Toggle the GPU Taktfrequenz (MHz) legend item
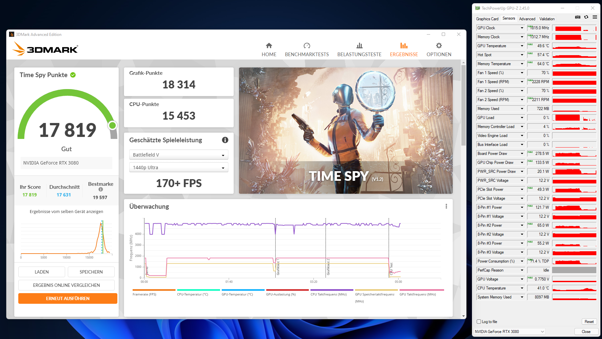Viewport: 602px width, 339px height. (x=421, y=292)
